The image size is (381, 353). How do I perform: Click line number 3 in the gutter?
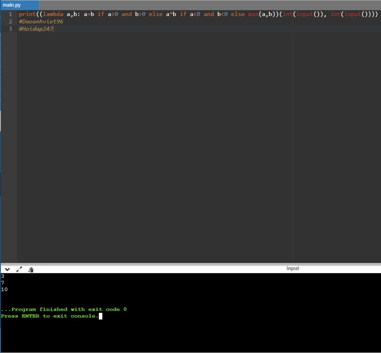tap(10, 29)
